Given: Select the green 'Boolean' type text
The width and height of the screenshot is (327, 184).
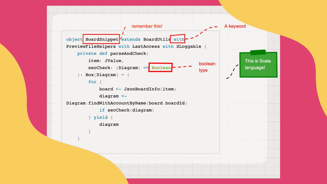Looking at the screenshot, I should 161,68.
